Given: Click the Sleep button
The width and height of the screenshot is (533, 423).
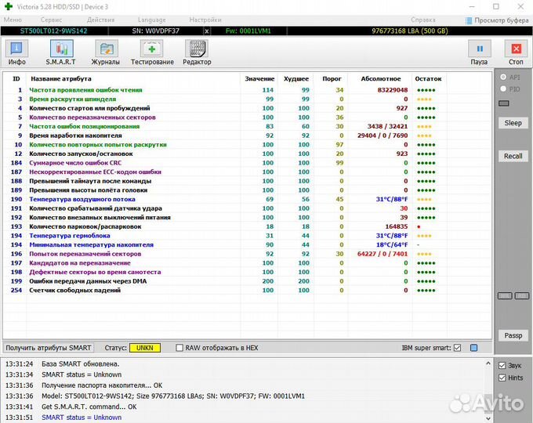Looking at the screenshot, I should point(513,123).
